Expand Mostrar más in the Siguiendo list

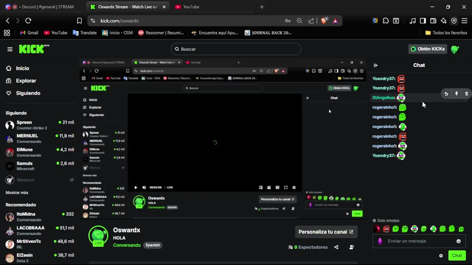coord(17,192)
